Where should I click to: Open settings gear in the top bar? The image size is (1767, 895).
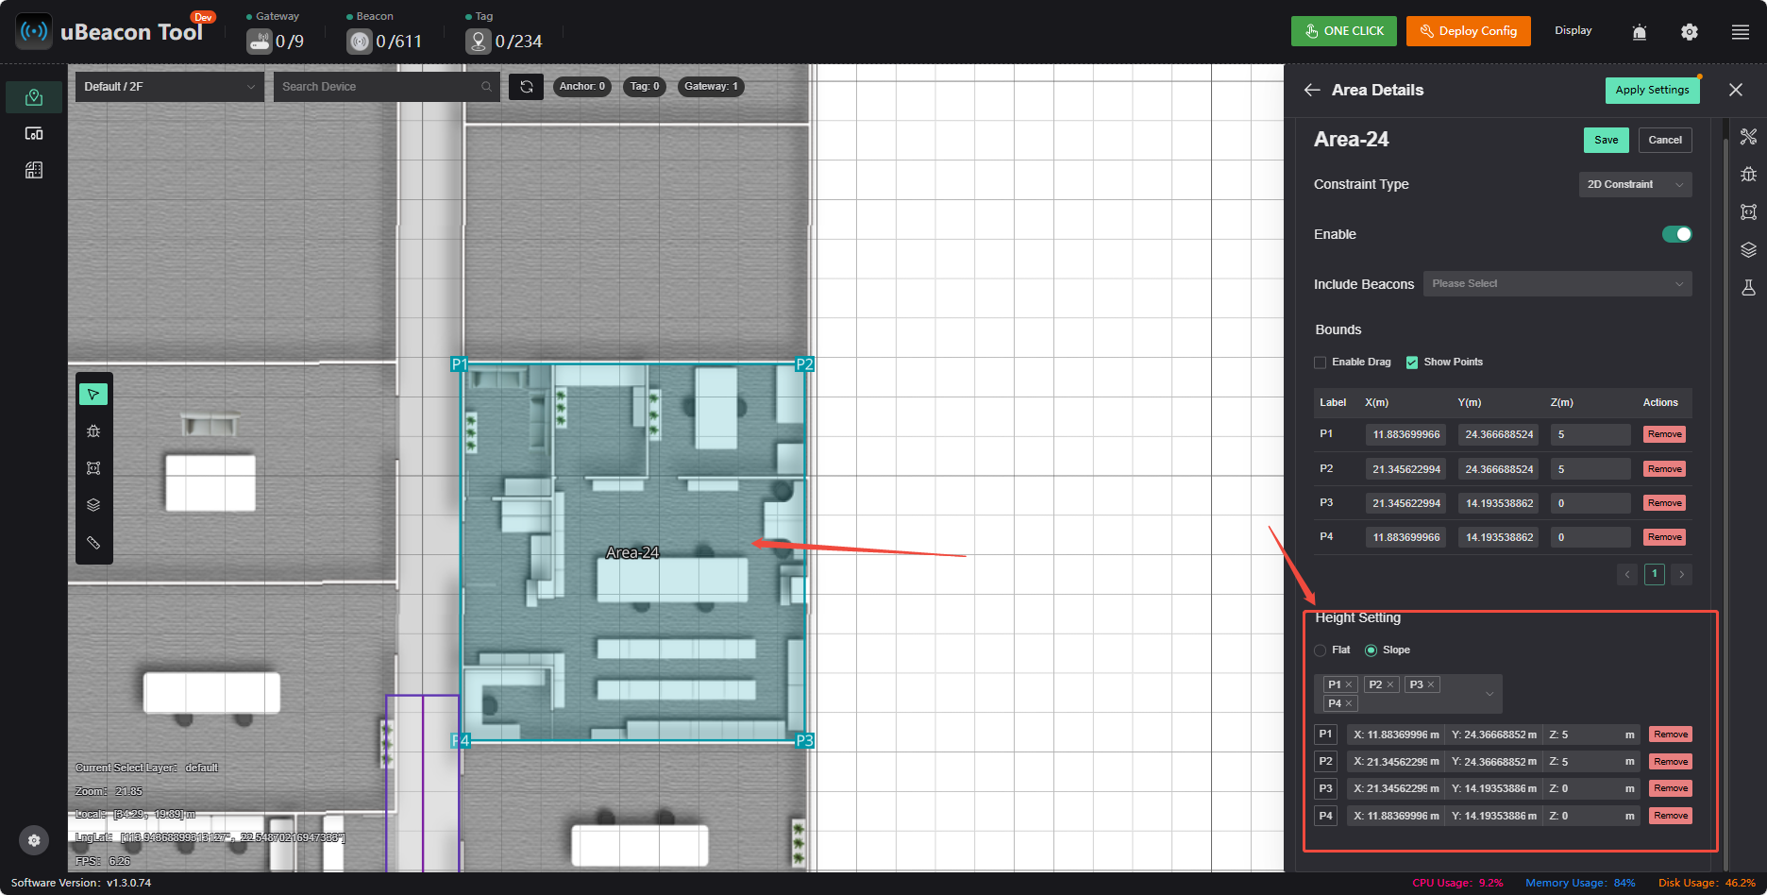pos(1690,32)
